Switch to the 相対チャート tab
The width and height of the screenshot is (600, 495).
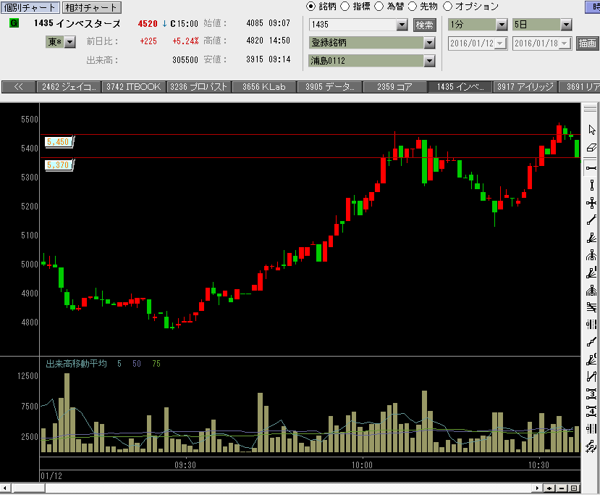(x=91, y=7)
